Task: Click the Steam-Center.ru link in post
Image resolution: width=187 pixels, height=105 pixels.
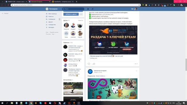Action: [101, 76]
